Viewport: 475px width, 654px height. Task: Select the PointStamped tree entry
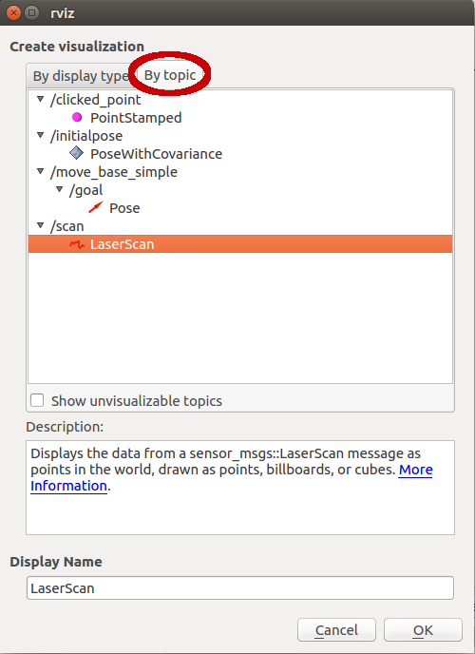click(136, 118)
